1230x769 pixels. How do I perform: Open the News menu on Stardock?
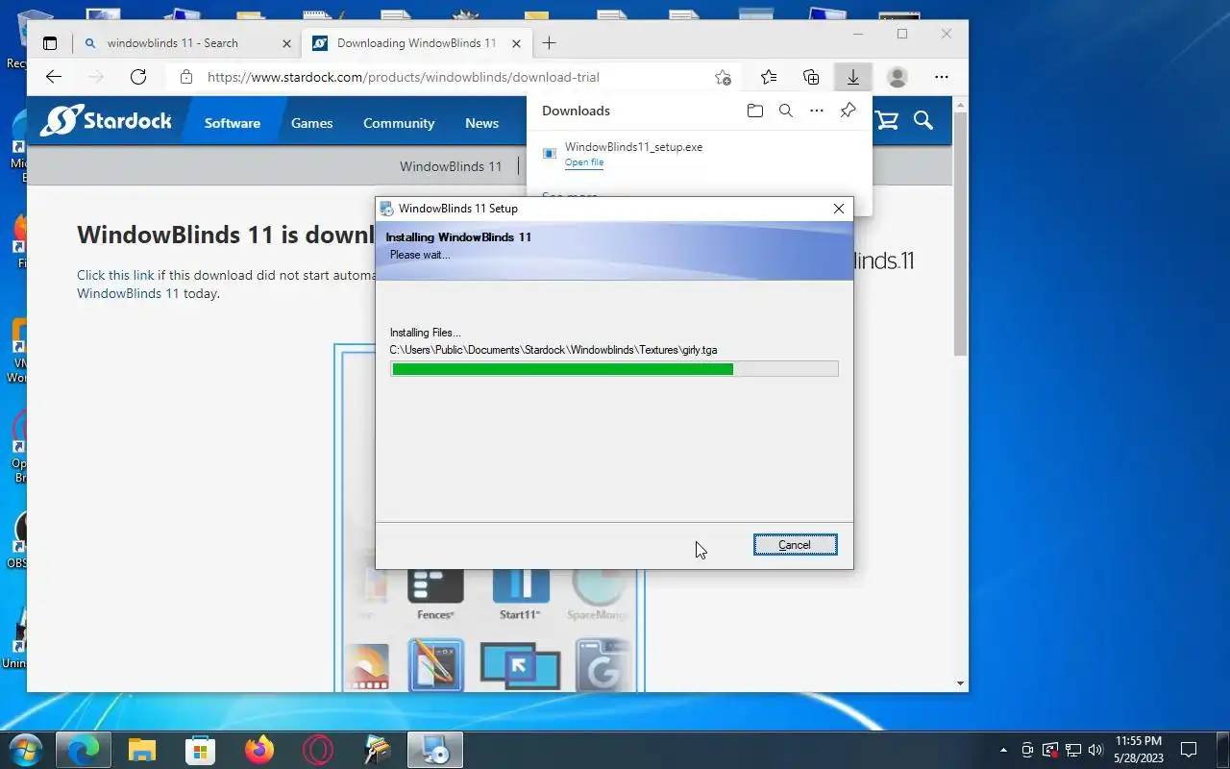[x=481, y=123]
